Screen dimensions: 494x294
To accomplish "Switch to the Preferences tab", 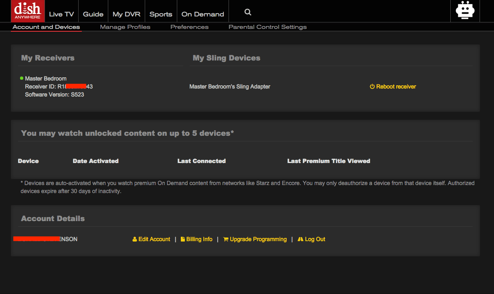I will 189,27.
